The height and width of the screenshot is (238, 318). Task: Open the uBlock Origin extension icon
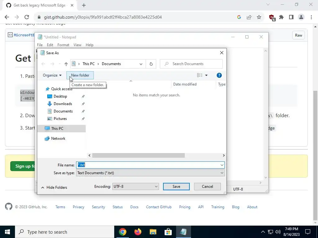pyautogui.click(x=272, y=17)
